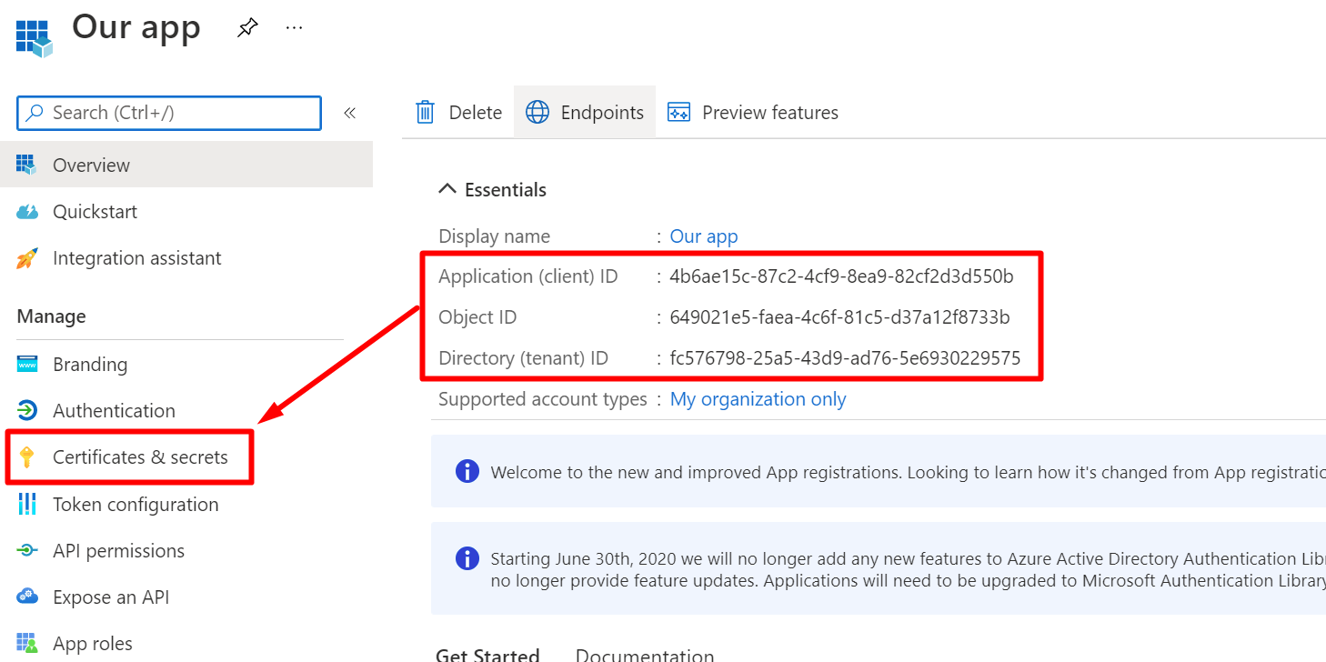Open the Branding page icon
The image size is (1326, 662).
click(x=27, y=365)
